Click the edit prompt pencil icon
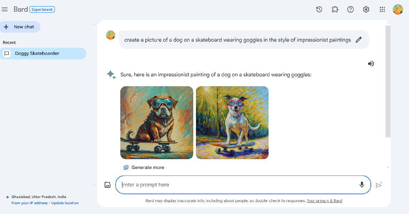Screen dimensions: 409x214 click(359, 40)
